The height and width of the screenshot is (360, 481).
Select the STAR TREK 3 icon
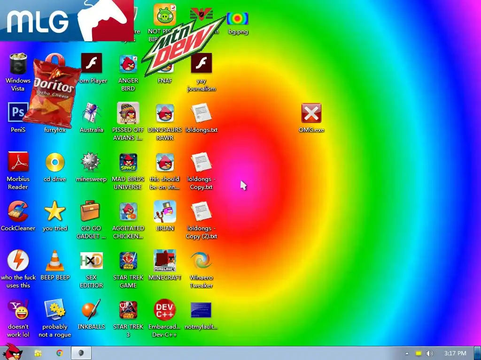click(x=128, y=310)
